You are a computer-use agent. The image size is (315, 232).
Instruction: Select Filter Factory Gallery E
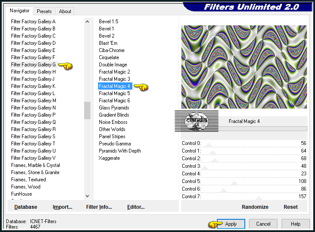pos(33,50)
